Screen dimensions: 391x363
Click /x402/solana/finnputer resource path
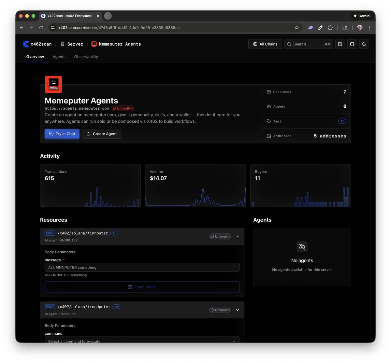83,233
